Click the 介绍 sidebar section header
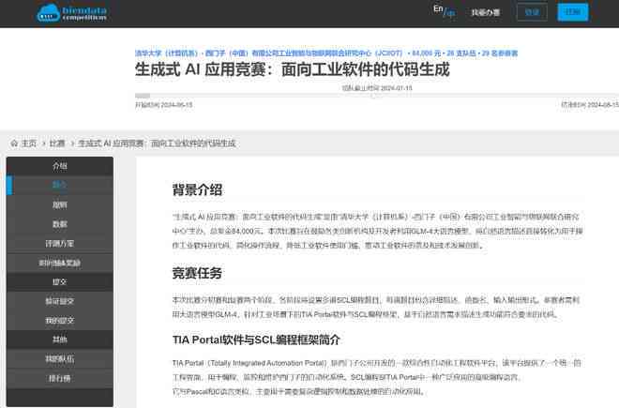Image resolution: width=619 pixels, height=408 pixels. click(60, 166)
